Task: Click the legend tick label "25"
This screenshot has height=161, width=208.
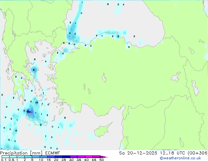Action: [64, 160]
